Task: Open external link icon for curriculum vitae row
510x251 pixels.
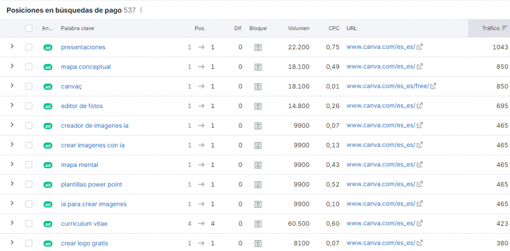Action: [420, 224]
